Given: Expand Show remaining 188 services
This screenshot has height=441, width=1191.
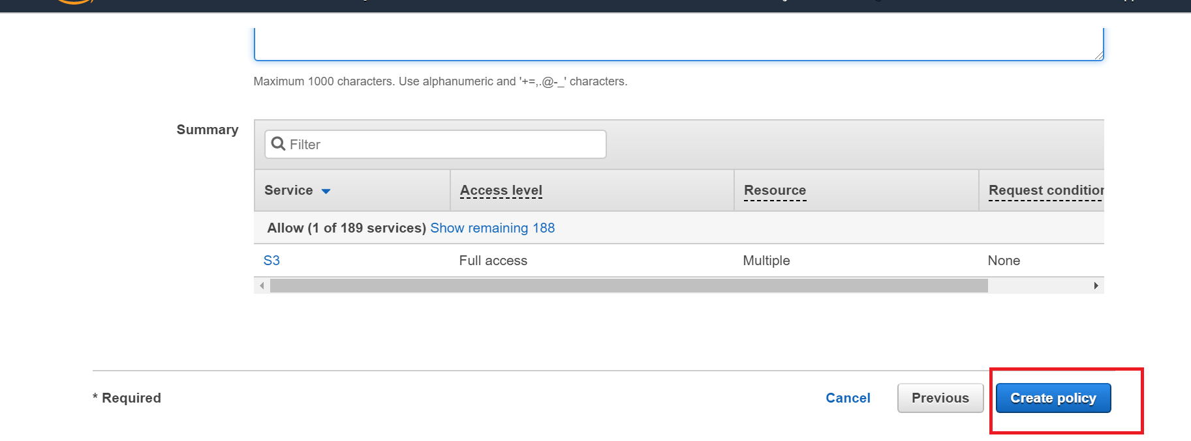Looking at the screenshot, I should click(492, 228).
